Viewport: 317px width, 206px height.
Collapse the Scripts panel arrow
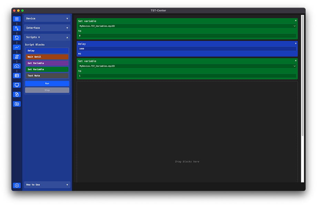[67, 37]
